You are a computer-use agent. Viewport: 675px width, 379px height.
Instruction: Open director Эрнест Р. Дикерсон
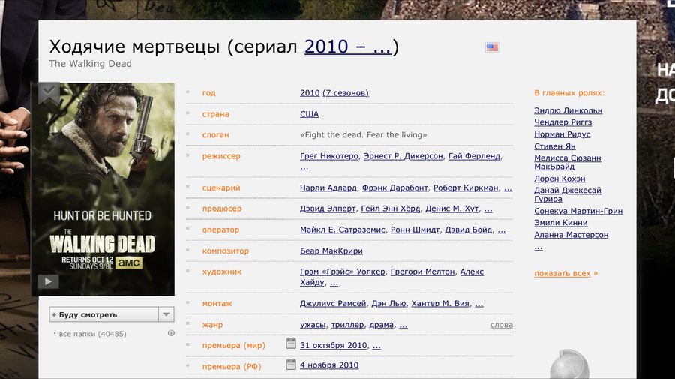point(403,156)
